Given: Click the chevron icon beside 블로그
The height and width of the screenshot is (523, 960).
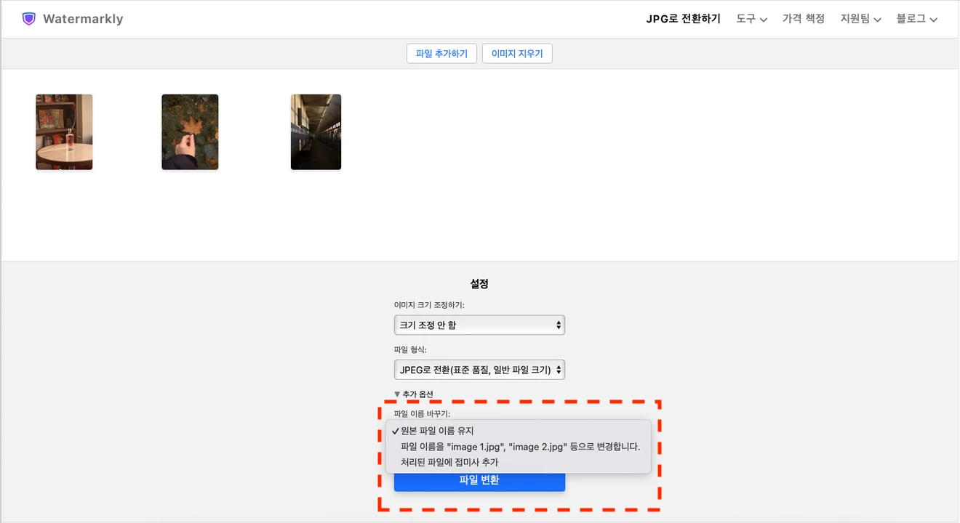Looking at the screenshot, I should point(934,20).
